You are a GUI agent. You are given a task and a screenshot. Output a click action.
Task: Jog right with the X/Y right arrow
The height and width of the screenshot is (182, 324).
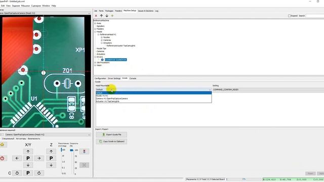click(x=39, y=158)
